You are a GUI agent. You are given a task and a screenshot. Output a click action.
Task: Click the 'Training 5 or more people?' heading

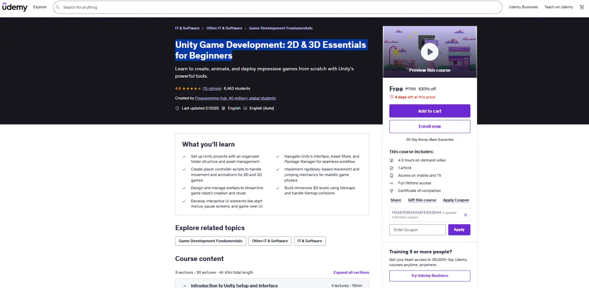pos(421,252)
